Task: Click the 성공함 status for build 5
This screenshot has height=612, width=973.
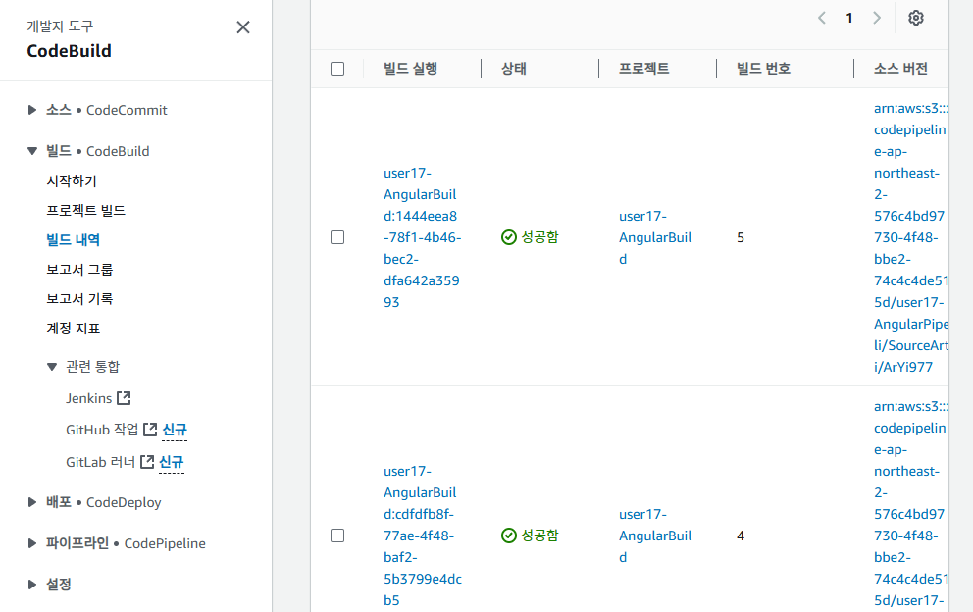Action: tap(530, 237)
